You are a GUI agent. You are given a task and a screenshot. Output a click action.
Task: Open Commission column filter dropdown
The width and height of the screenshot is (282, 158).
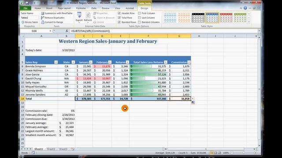189,62
